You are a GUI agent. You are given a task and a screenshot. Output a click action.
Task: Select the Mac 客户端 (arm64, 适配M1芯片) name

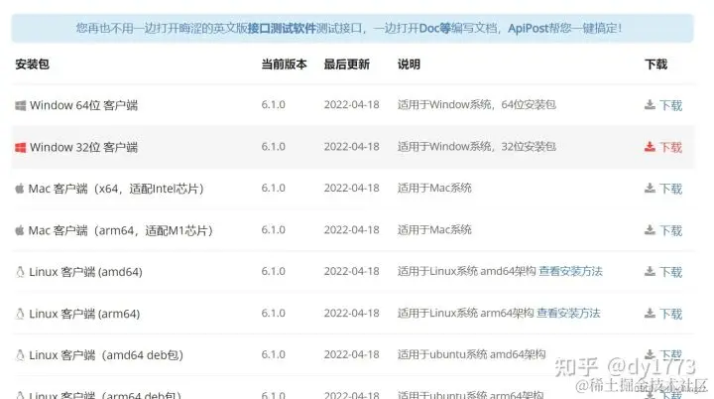[121, 230]
